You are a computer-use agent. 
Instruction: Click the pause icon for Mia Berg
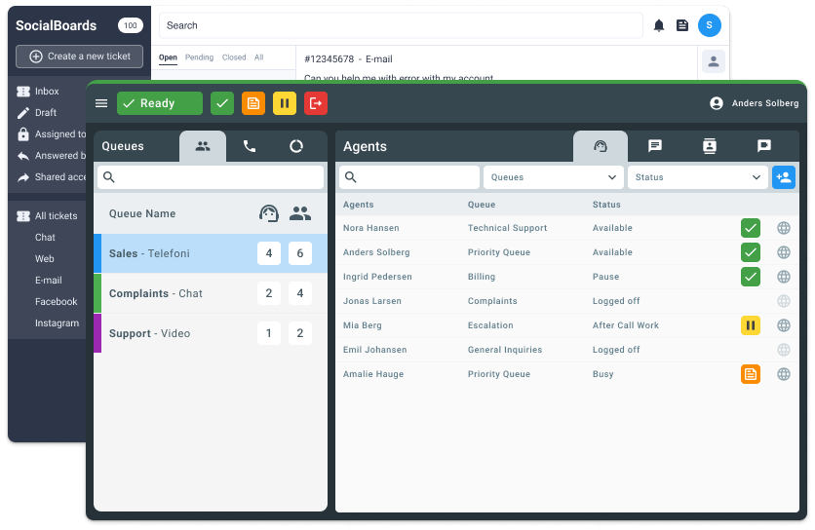click(750, 325)
